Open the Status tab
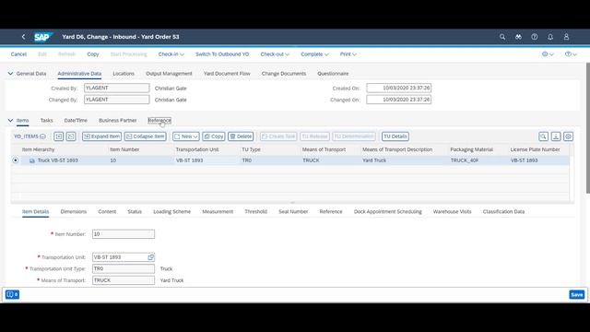Image resolution: width=590 pixels, height=332 pixels. pyautogui.click(x=135, y=211)
